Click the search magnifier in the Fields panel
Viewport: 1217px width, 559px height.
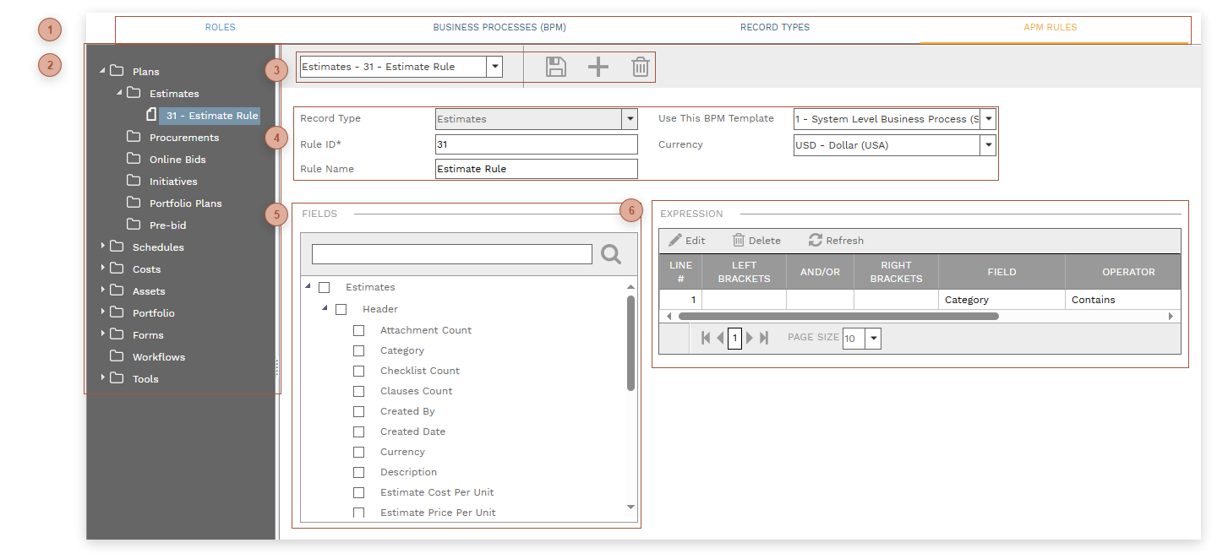[611, 254]
